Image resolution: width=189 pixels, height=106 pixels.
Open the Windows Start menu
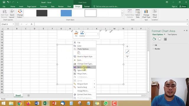(3, 103)
